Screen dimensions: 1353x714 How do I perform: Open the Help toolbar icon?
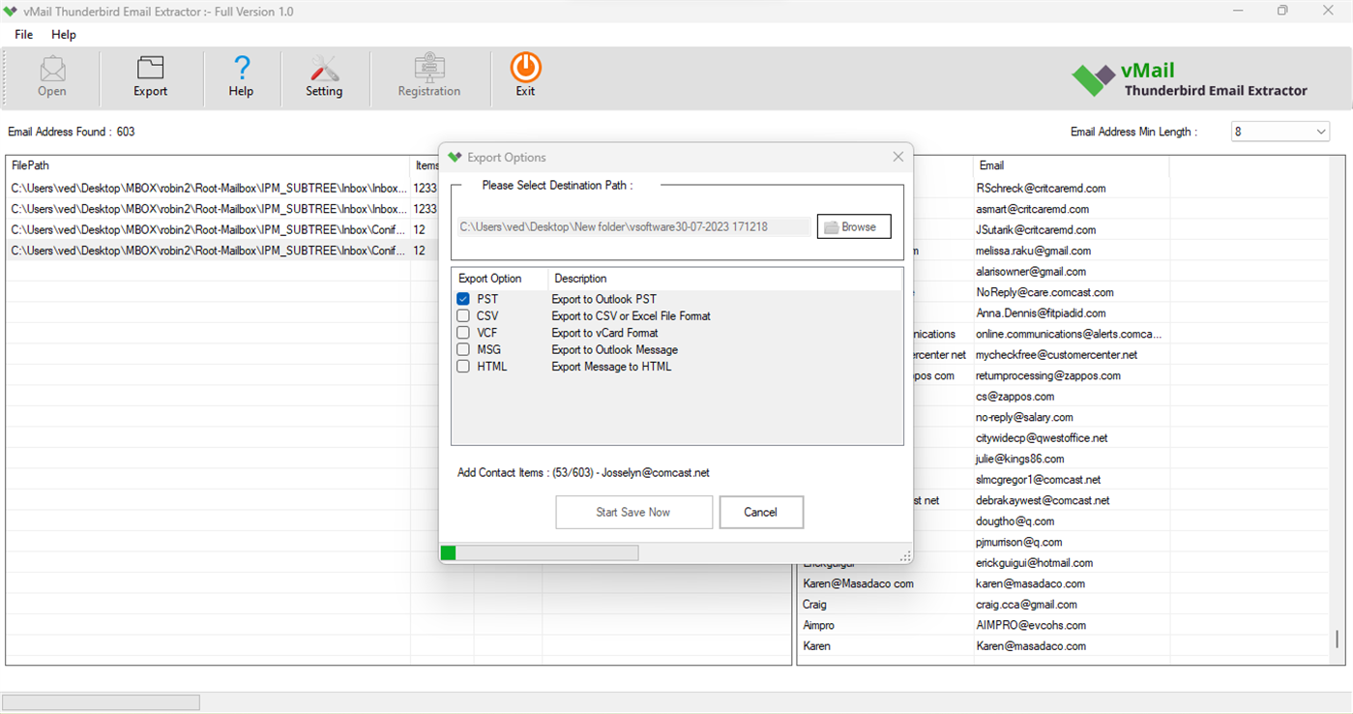point(241,75)
